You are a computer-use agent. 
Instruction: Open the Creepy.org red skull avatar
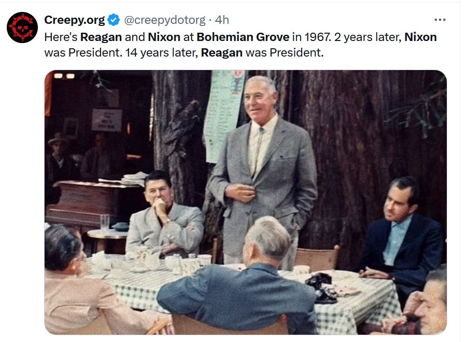[22, 28]
